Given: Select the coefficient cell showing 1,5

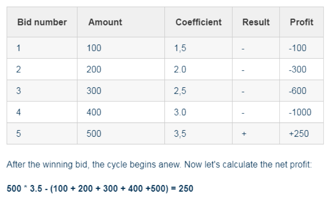Looking at the screenshot, I should (x=198, y=48).
